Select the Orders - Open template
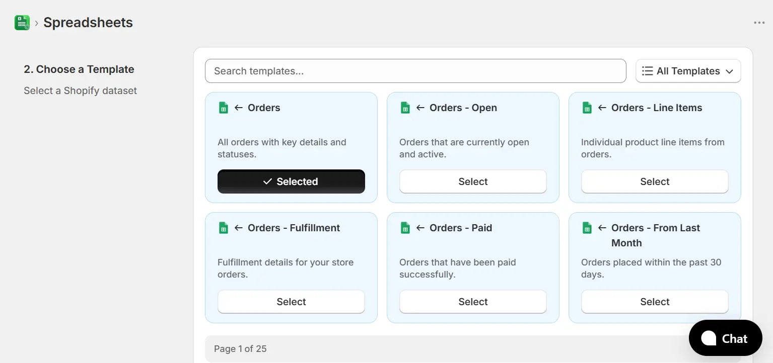773x363 pixels. 473,181
